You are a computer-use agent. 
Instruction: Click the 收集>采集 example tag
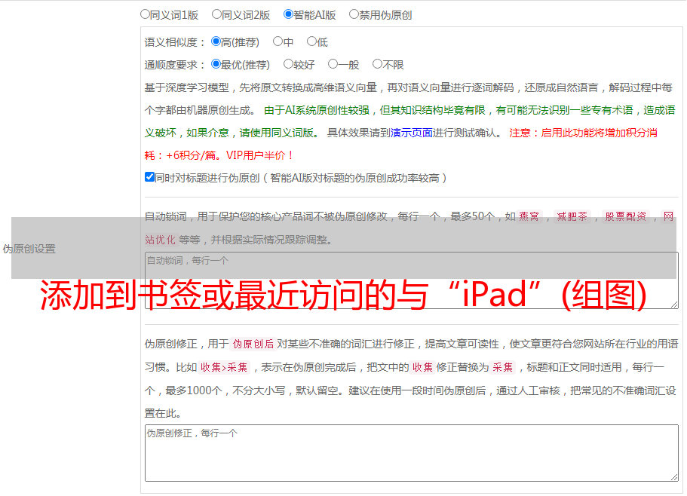coord(224,367)
